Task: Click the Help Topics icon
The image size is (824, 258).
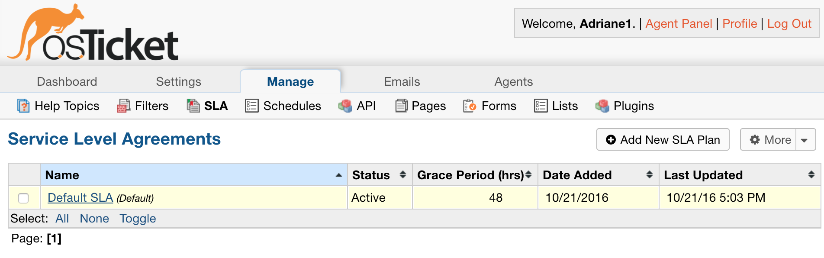Action: pyautogui.click(x=23, y=106)
